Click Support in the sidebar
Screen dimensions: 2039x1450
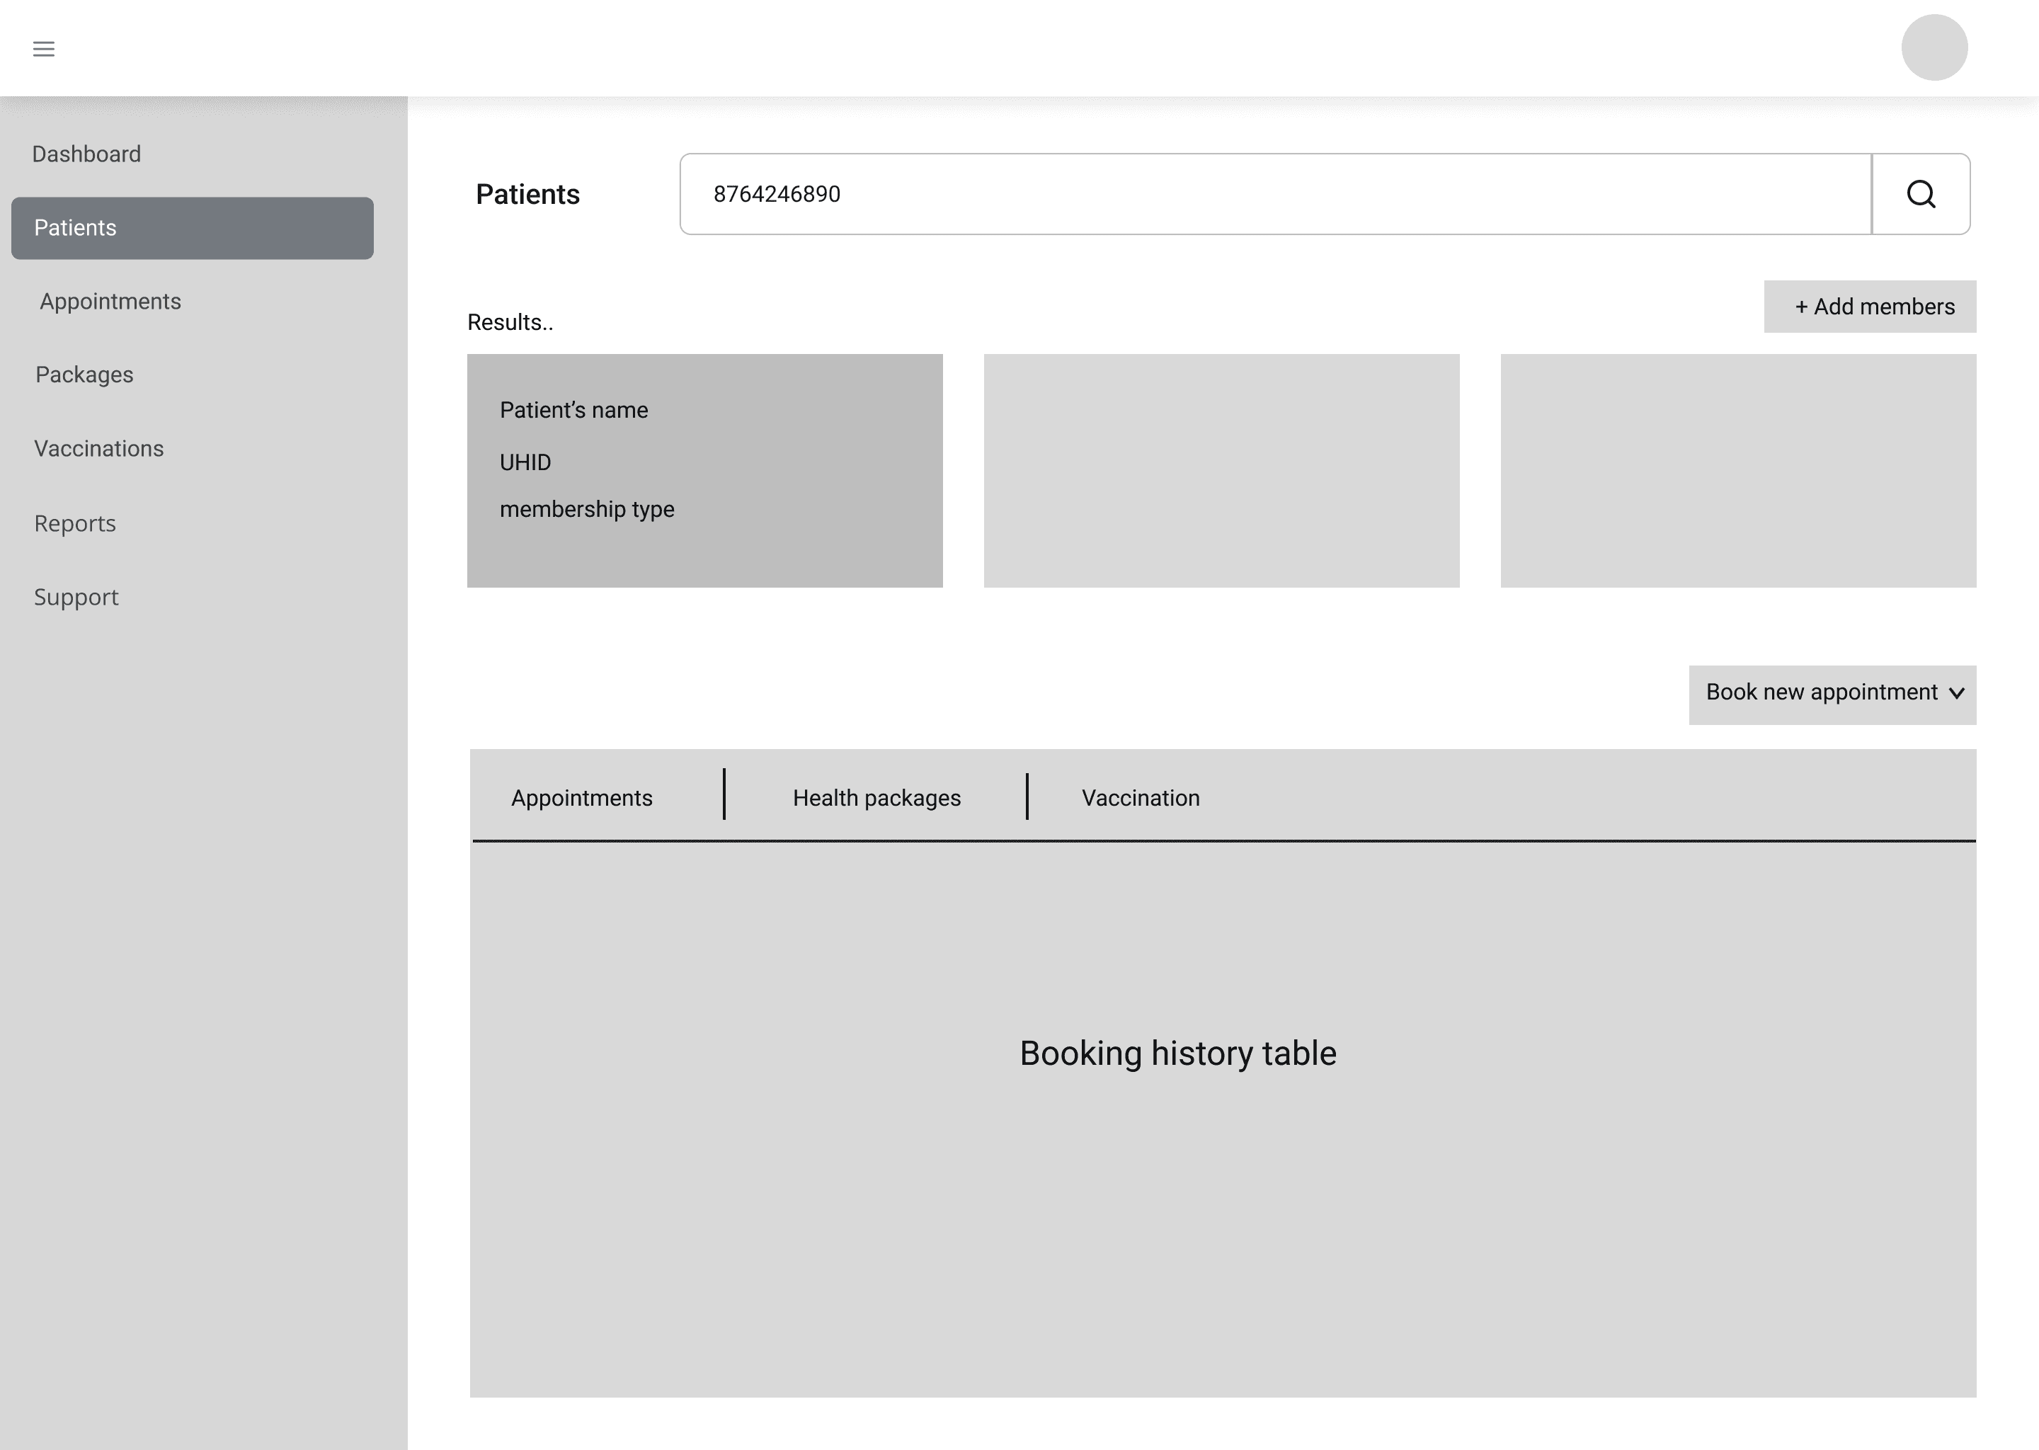pyautogui.click(x=76, y=596)
